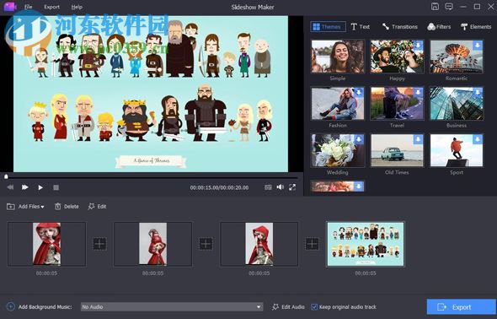Switch to the Themes tab

[328, 27]
